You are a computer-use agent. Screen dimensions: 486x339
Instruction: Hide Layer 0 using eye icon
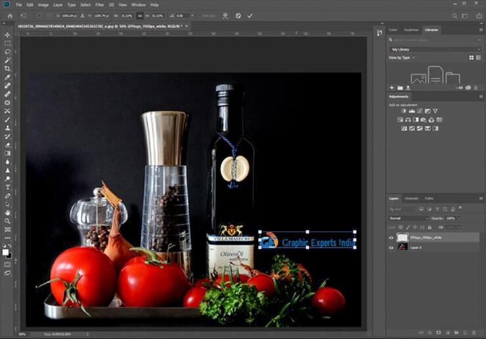(391, 247)
